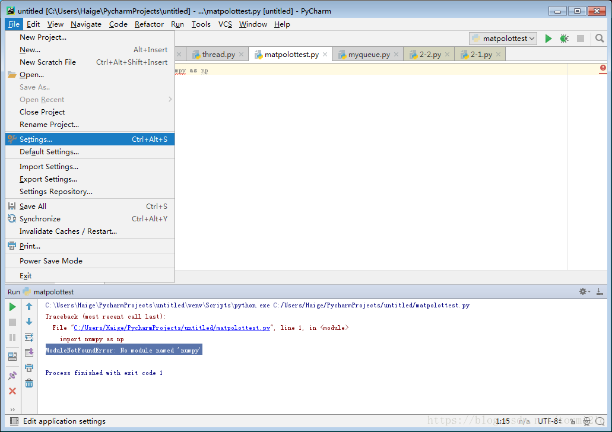Choose New Scratch File

[x=90, y=62]
